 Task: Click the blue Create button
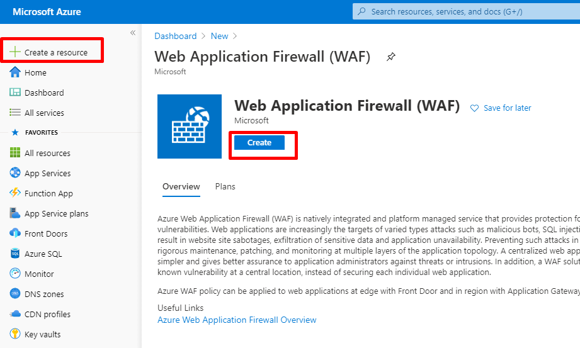point(259,142)
